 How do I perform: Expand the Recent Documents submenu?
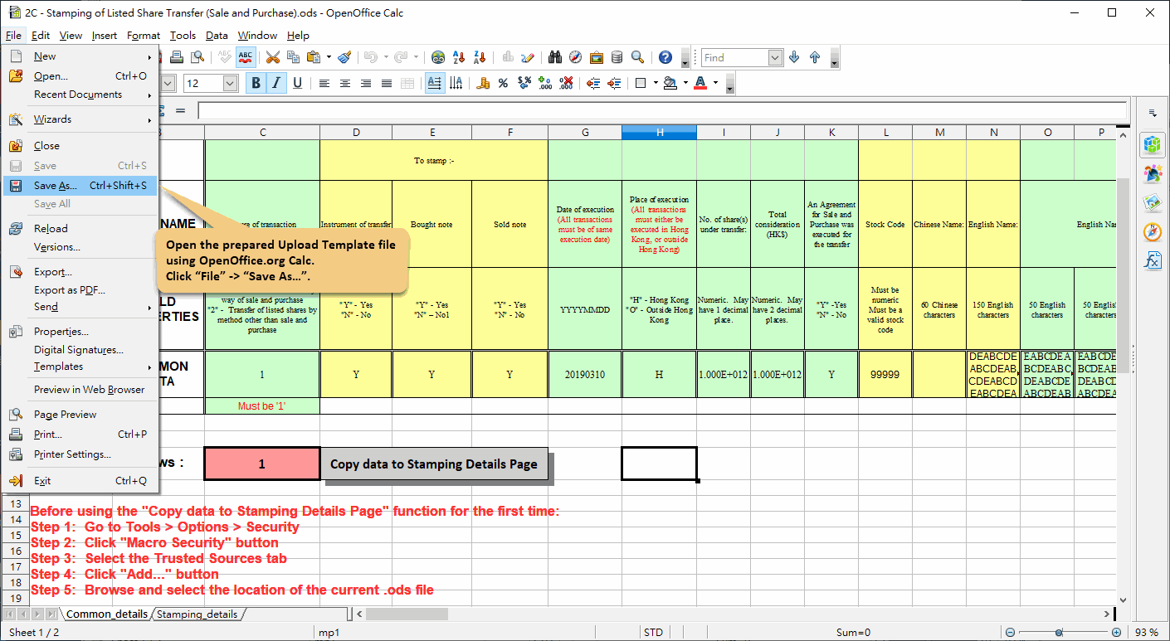(80, 95)
